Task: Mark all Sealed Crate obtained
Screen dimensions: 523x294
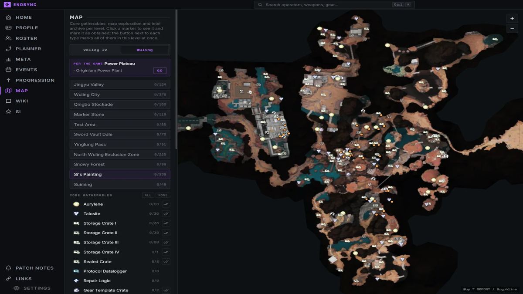Action: coord(166,261)
